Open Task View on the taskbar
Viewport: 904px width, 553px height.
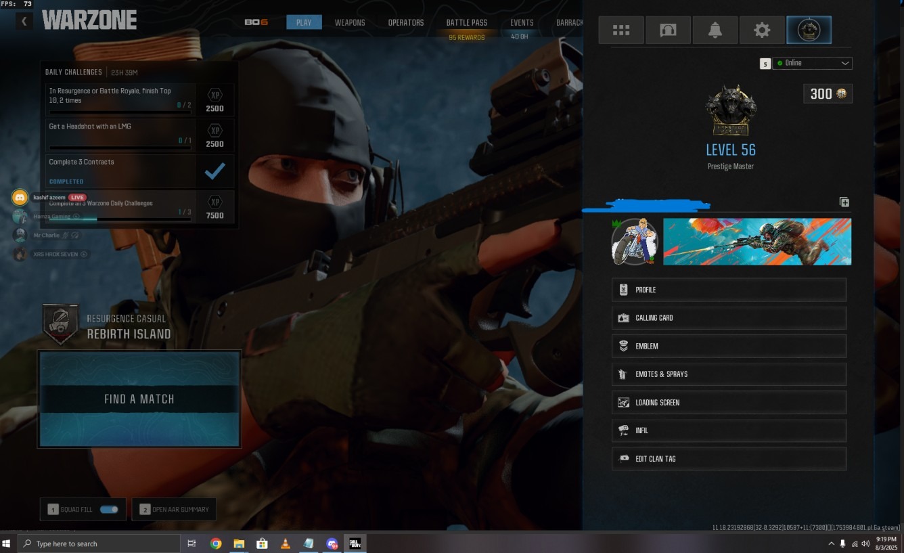pyautogui.click(x=191, y=544)
